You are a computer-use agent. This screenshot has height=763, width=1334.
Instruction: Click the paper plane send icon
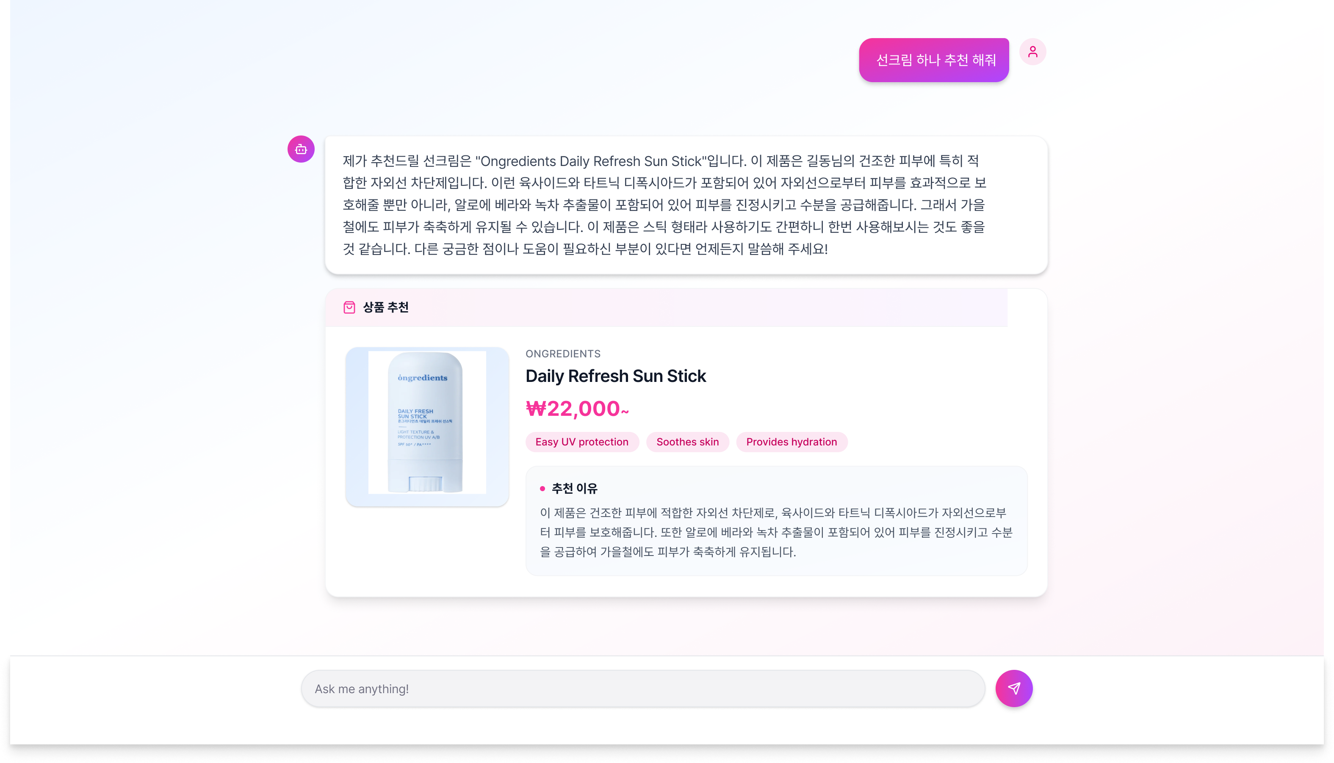[1013, 688]
